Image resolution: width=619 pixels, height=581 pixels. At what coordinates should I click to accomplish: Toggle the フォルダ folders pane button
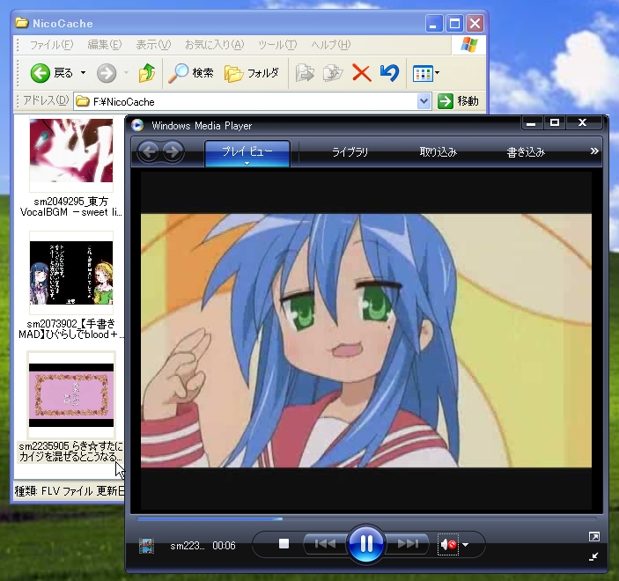(252, 73)
